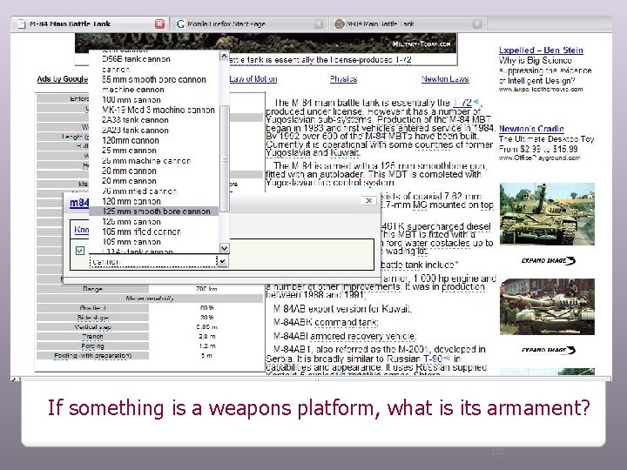
Task: Click 'M-84ABI armored recovery vehicle' text
Action: click(x=345, y=336)
